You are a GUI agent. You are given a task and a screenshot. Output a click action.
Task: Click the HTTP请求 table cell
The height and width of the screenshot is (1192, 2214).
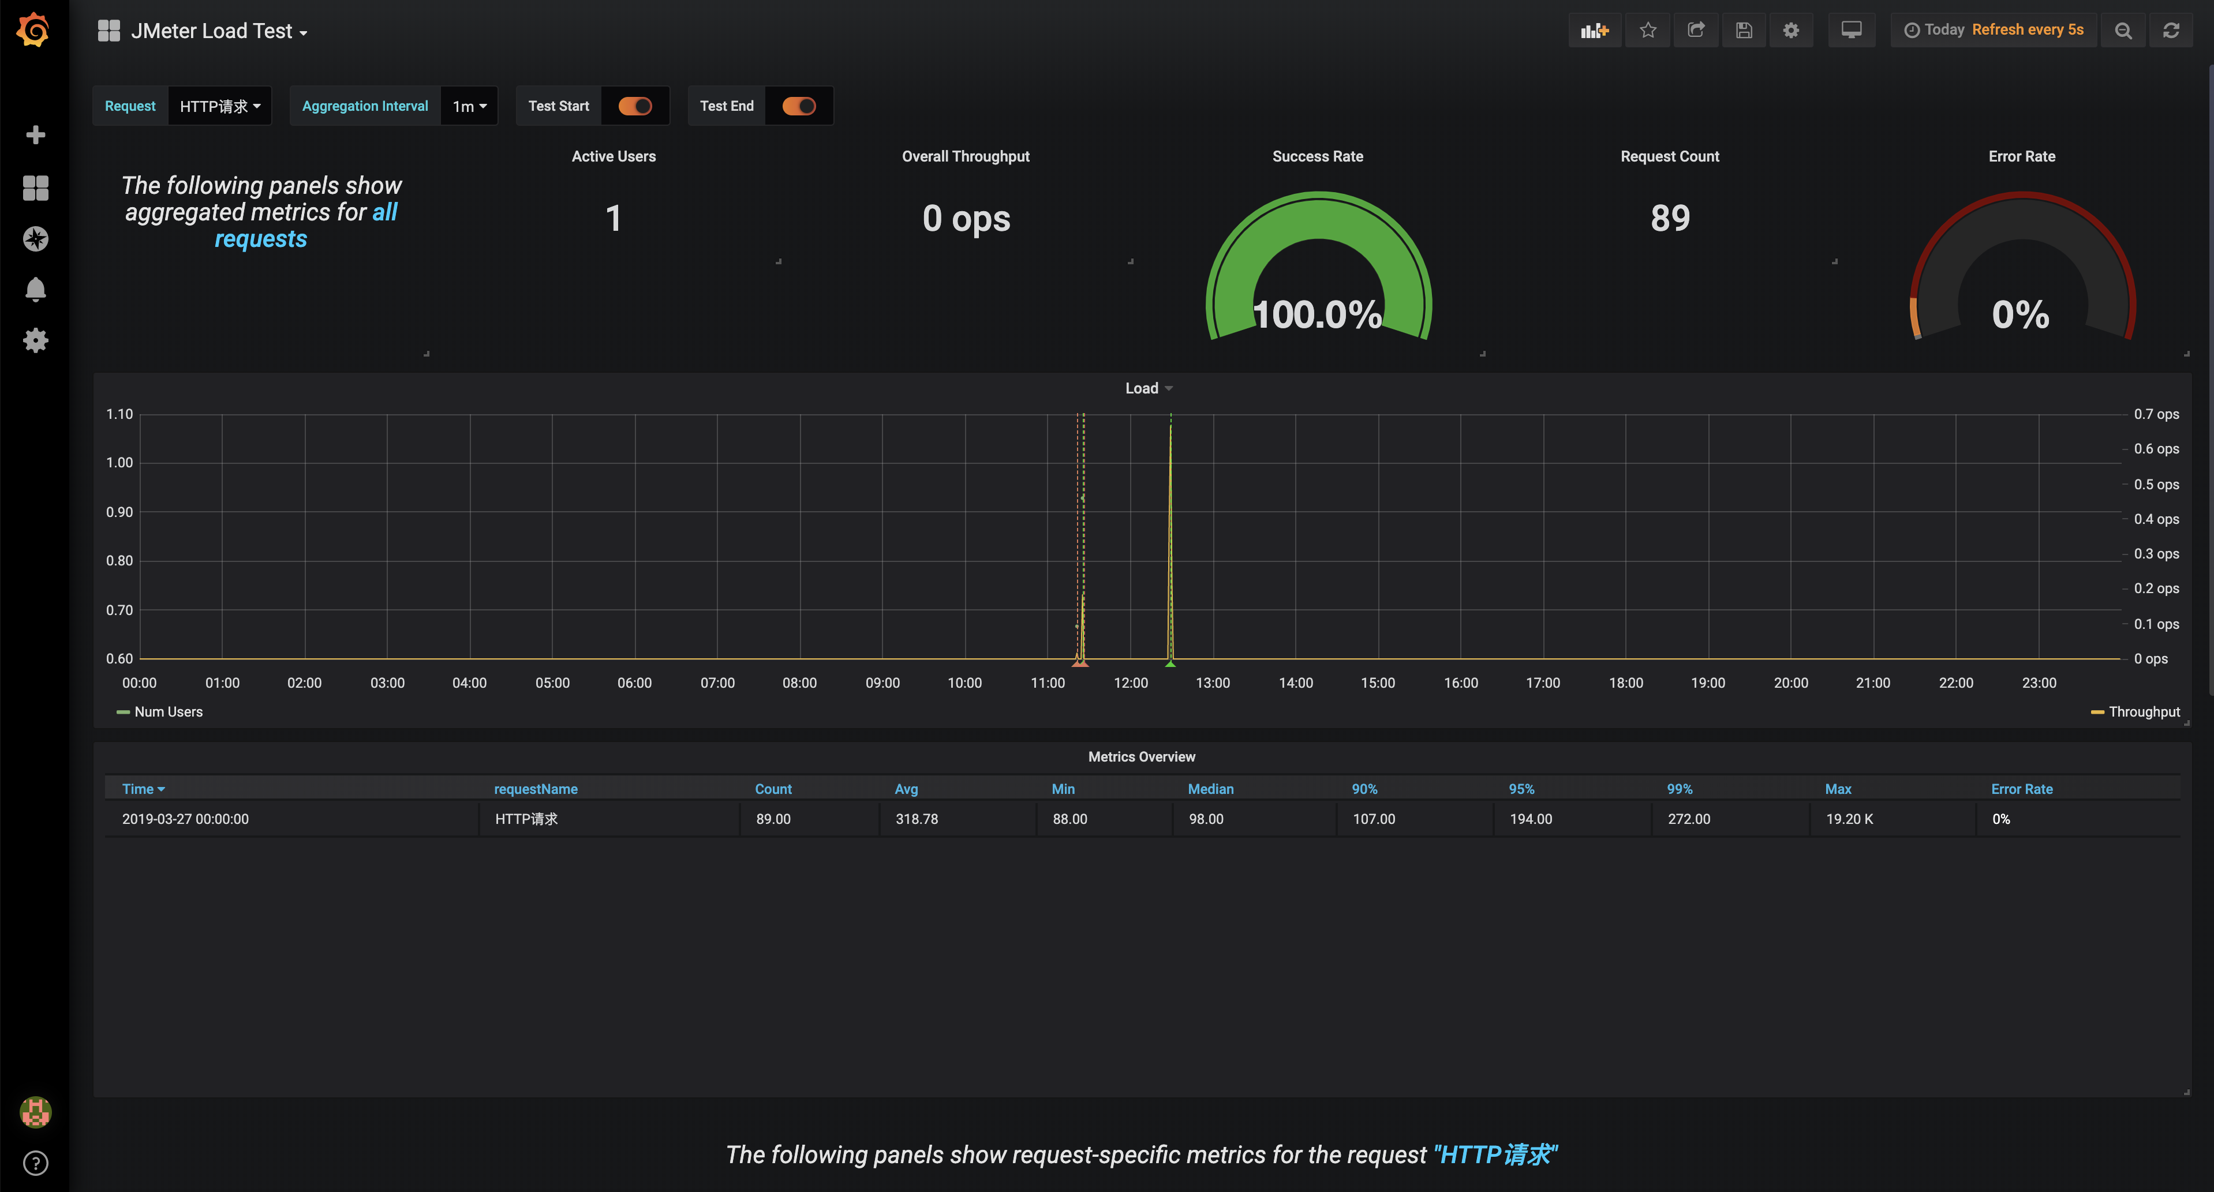tap(608, 819)
